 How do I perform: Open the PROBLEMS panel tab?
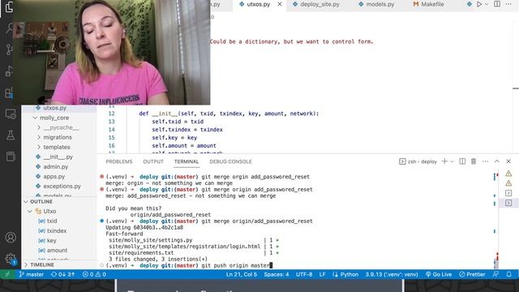pos(119,161)
